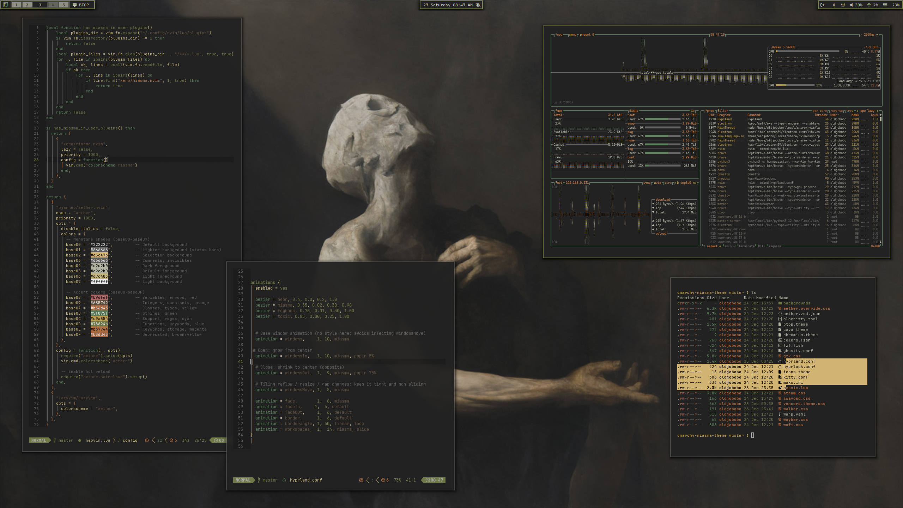Toggle reverse sorting in btop proc panel
903x508 pixels.
coord(836,111)
